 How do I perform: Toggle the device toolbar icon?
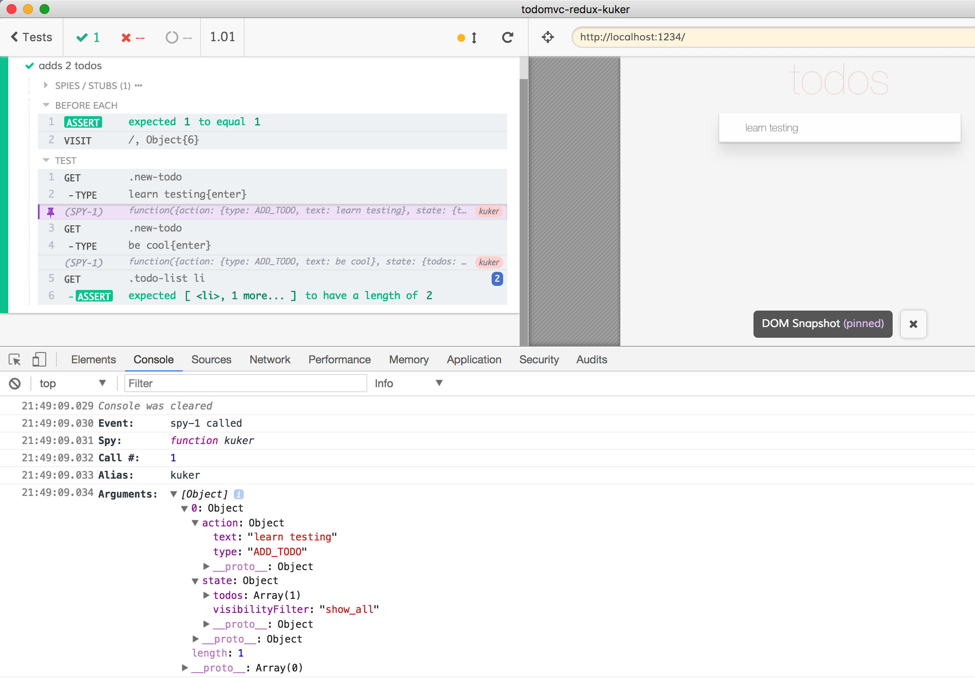(x=39, y=360)
